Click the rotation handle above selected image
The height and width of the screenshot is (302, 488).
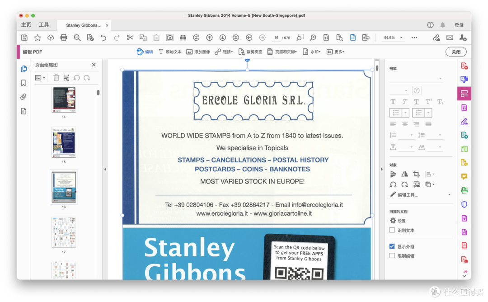coord(247,60)
